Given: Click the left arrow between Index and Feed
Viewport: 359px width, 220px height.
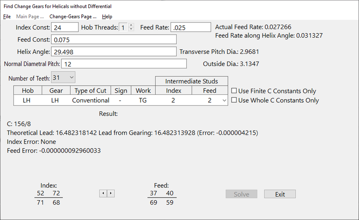Looking at the screenshot, I should click(x=103, y=194).
